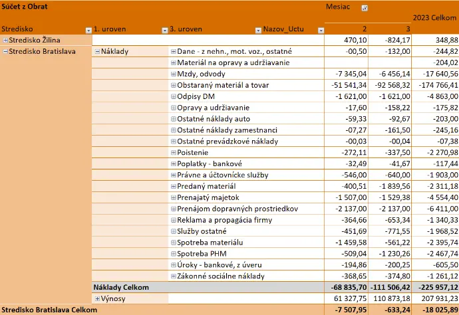
Task: Expand Ostatné náklady zamestnanci
Action: click(x=174, y=130)
